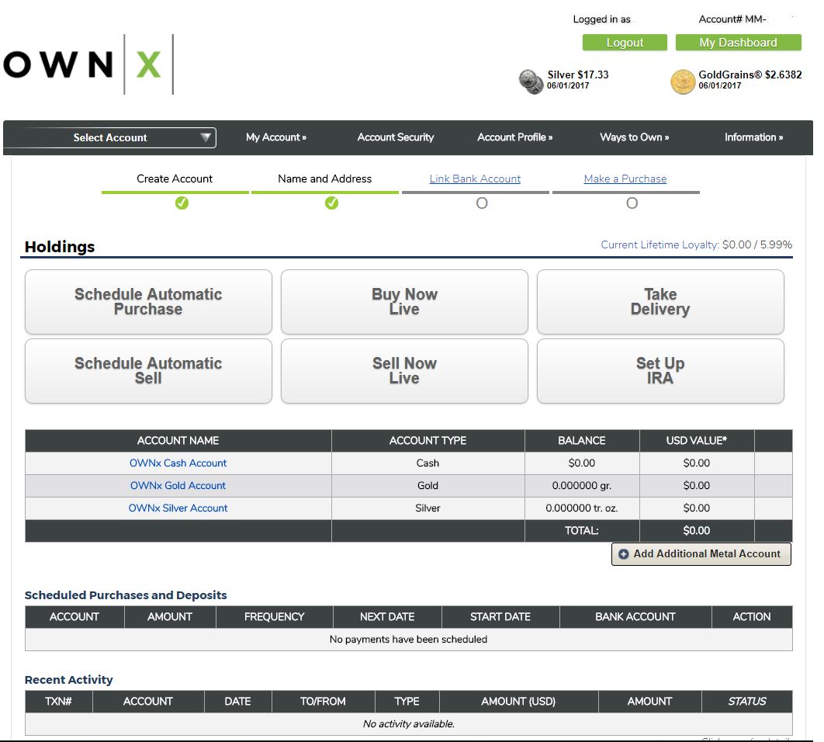The width and height of the screenshot is (824, 742).
Task: Click the TOTAL: label cell
Action: pyautogui.click(x=582, y=531)
